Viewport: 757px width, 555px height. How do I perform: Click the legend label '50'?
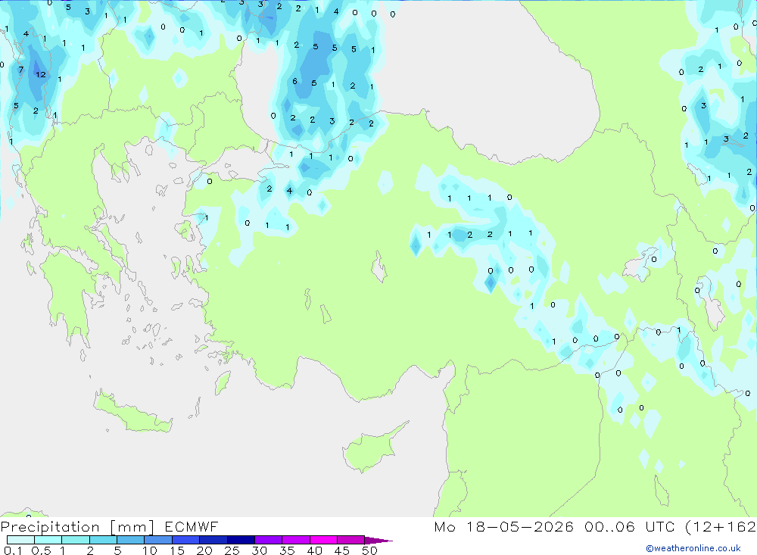pyautogui.click(x=370, y=550)
